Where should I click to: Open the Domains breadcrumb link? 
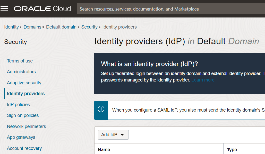(32, 27)
